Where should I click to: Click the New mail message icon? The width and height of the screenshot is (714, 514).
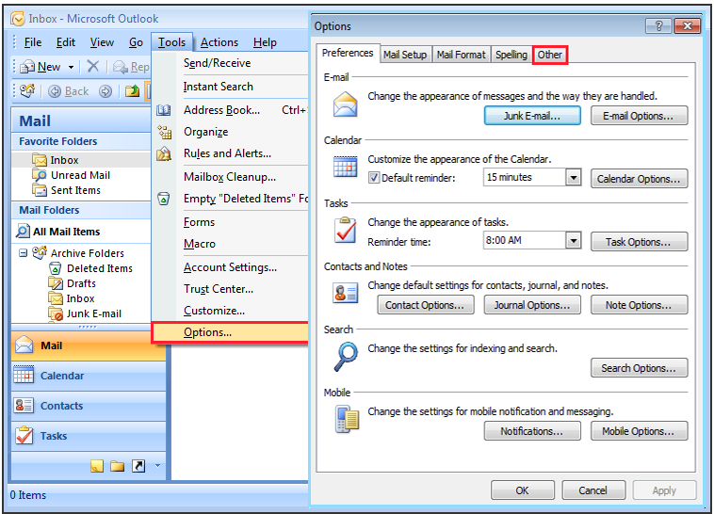click(x=27, y=67)
